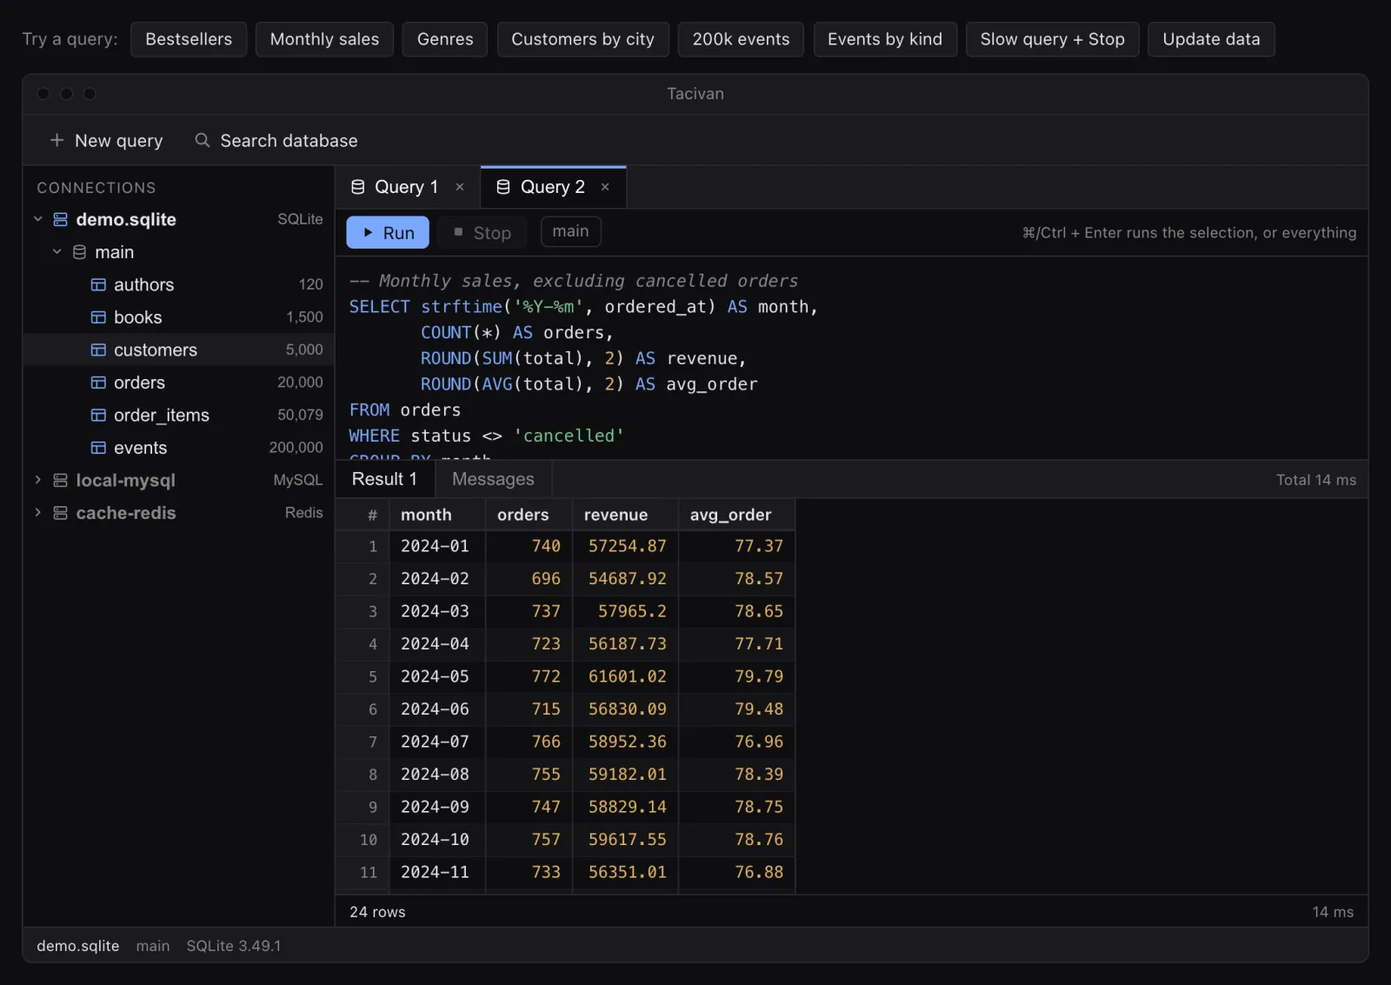Image resolution: width=1391 pixels, height=985 pixels.
Task: Launch the Slow query + Stop sample
Action: tap(1052, 39)
